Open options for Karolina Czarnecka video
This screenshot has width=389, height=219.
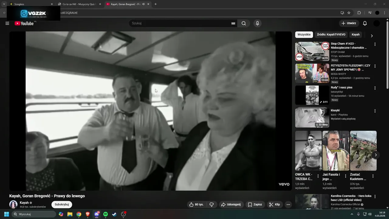[x=375, y=197]
